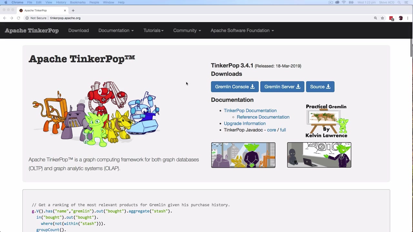The width and height of the screenshot is (413, 232).
Task: Open Spotlight search in the menu bar
Action: point(399,2)
